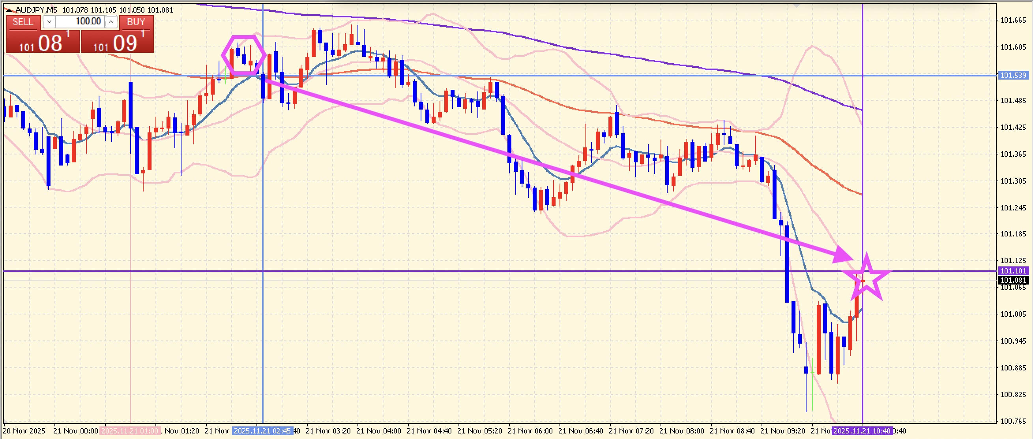Click the black 101.081 current price label

click(x=1014, y=280)
